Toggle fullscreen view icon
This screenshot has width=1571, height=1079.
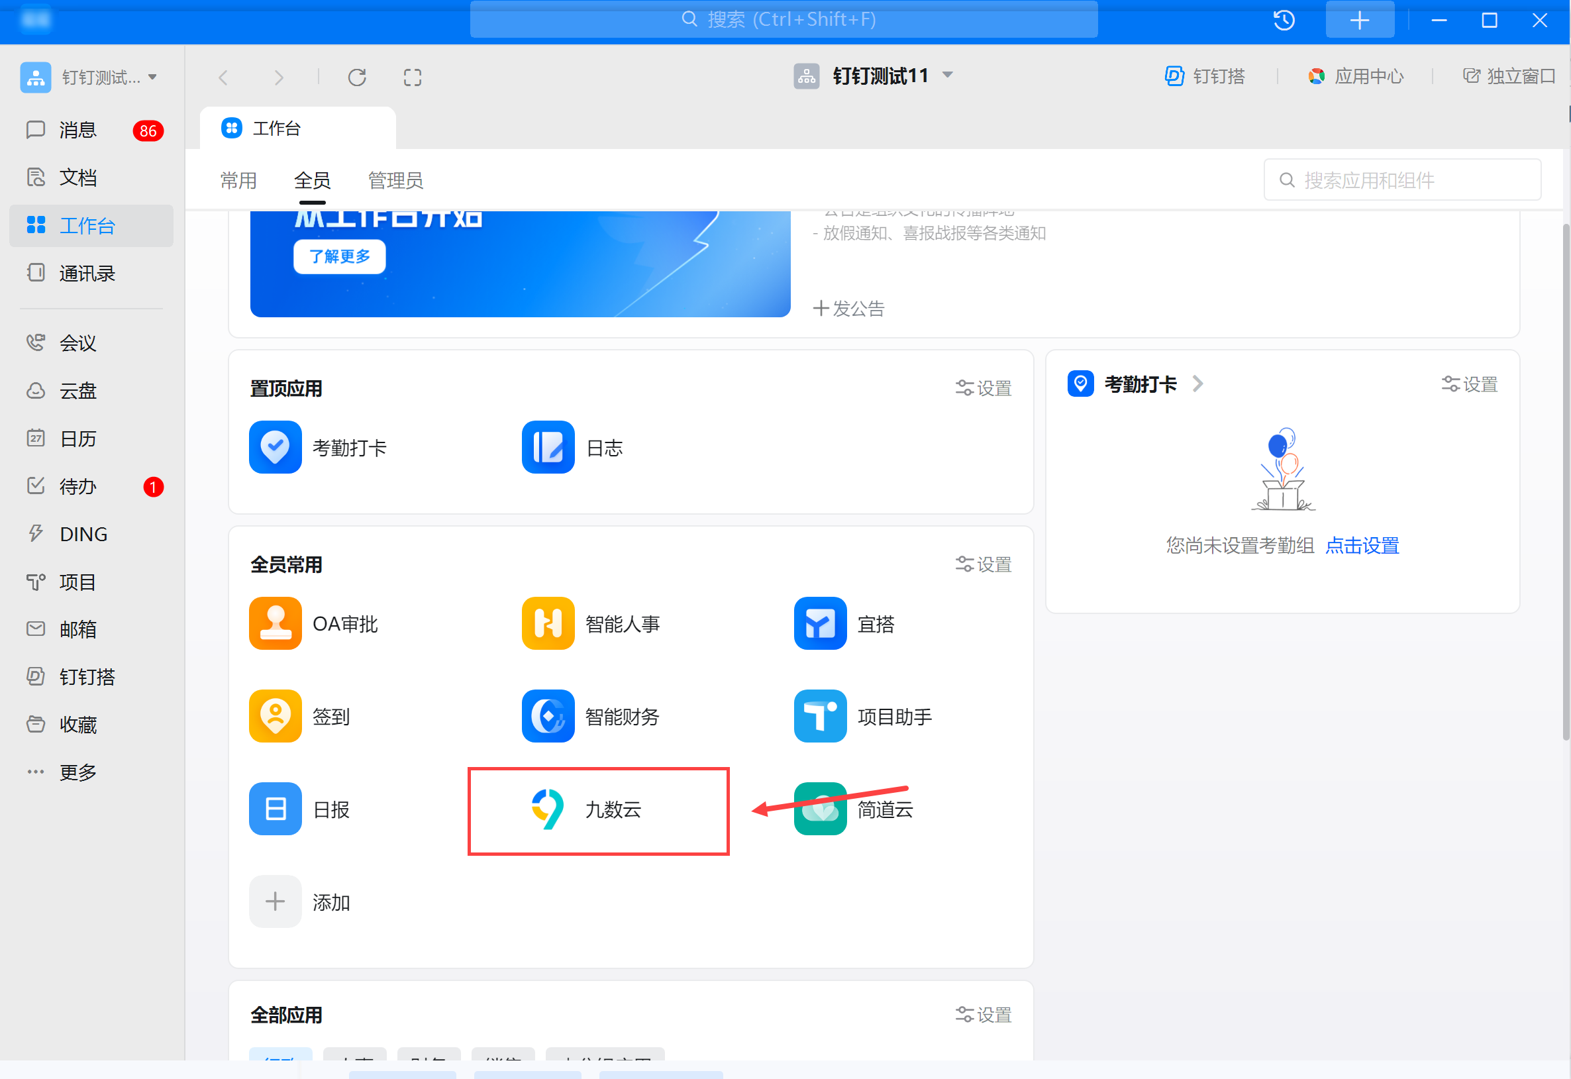(x=413, y=77)
